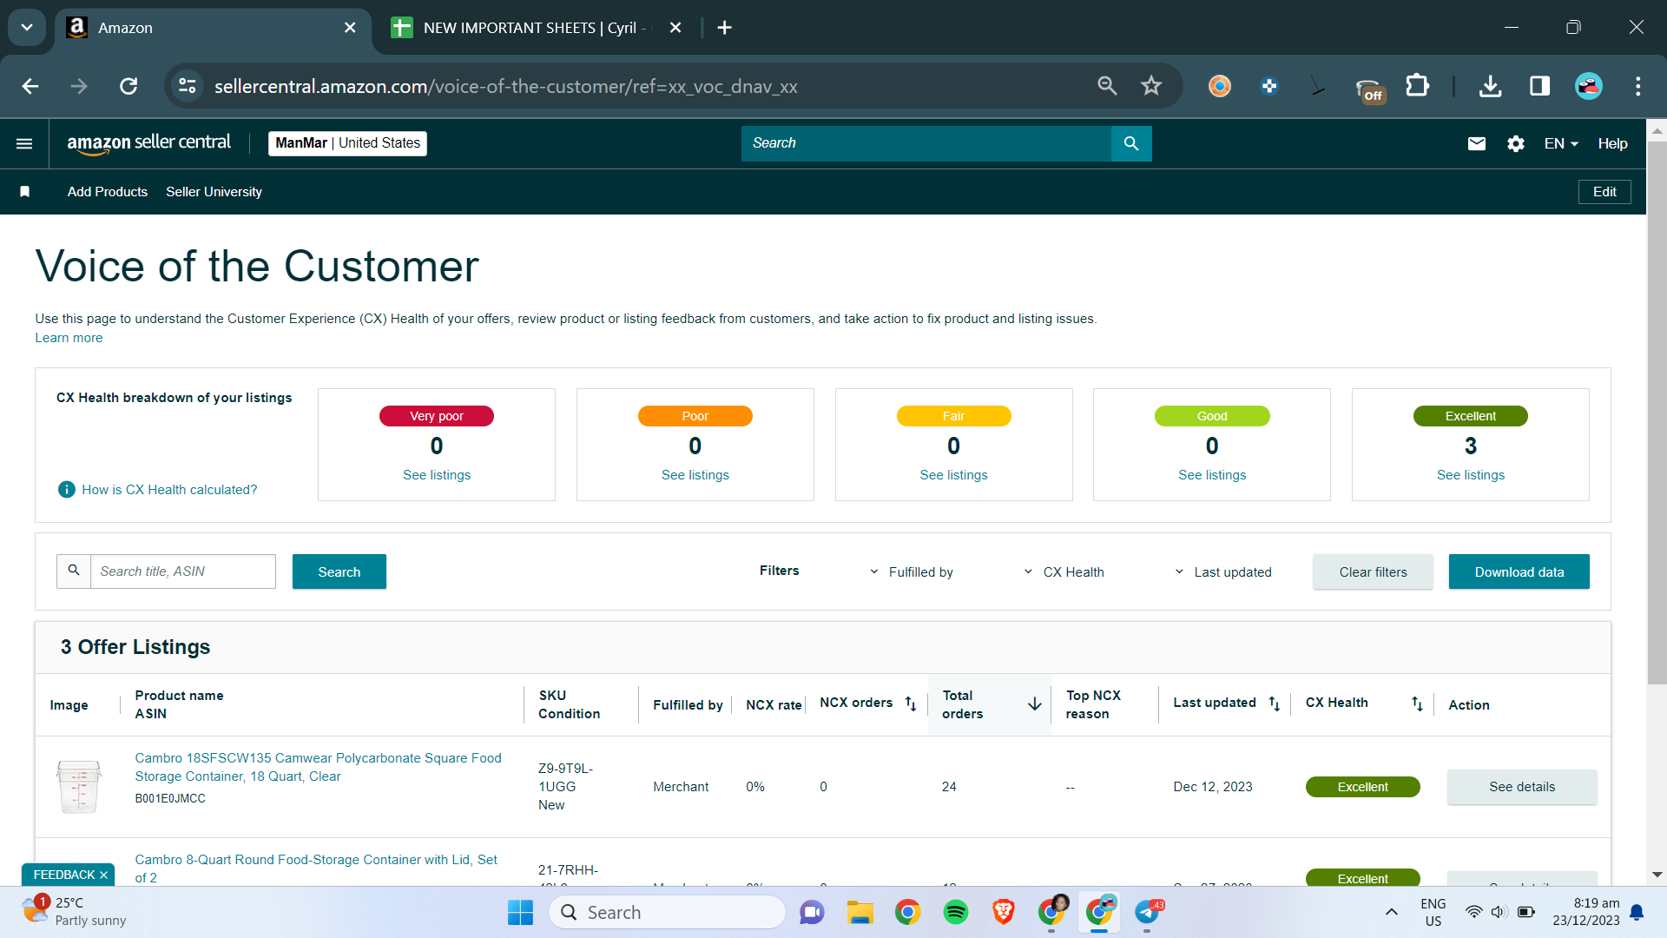Open the Messages envelope icon
The height and width of the screenshot is (938, 1667).
1476,143
